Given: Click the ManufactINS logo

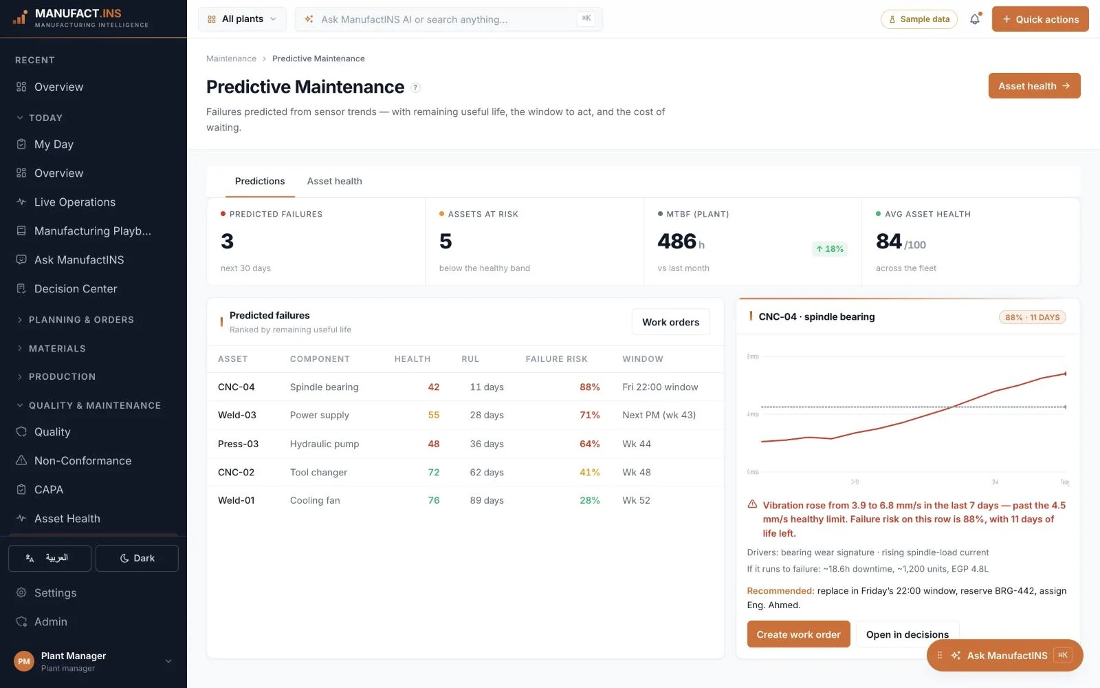Looking at the screenshot, I should [80, 18].
